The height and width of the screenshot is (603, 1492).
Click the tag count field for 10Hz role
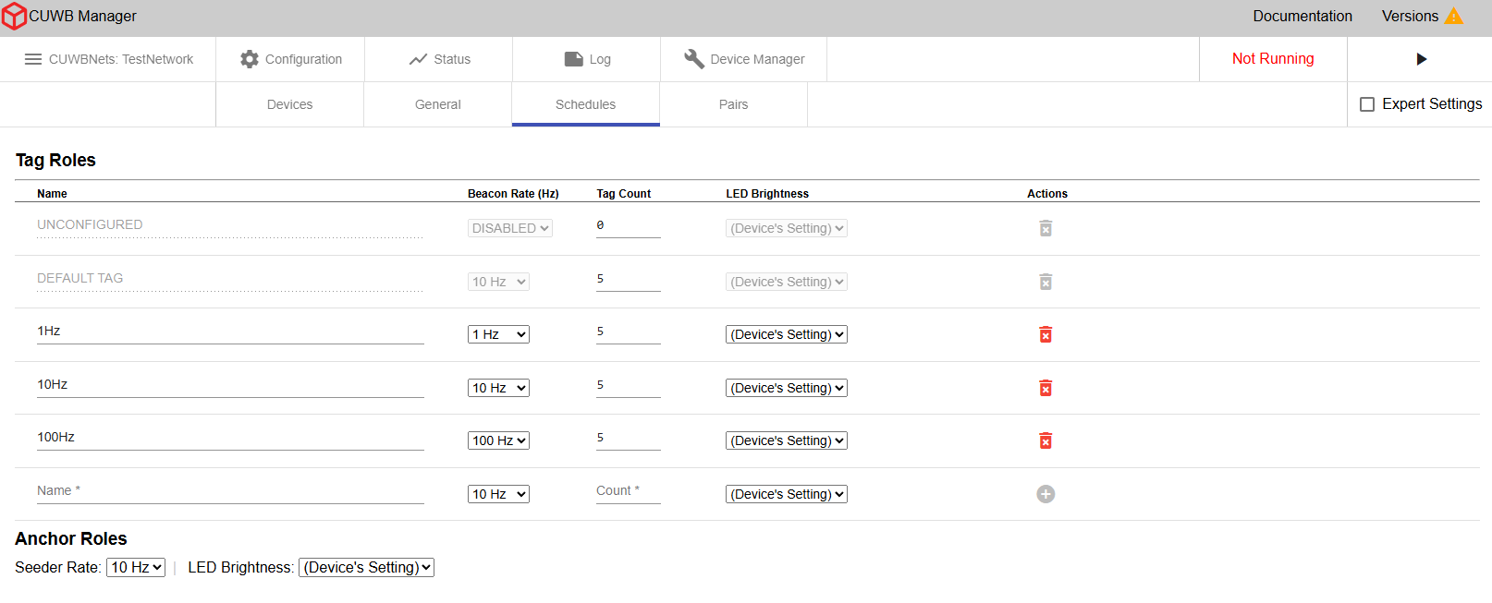click(x=628, y=385)
